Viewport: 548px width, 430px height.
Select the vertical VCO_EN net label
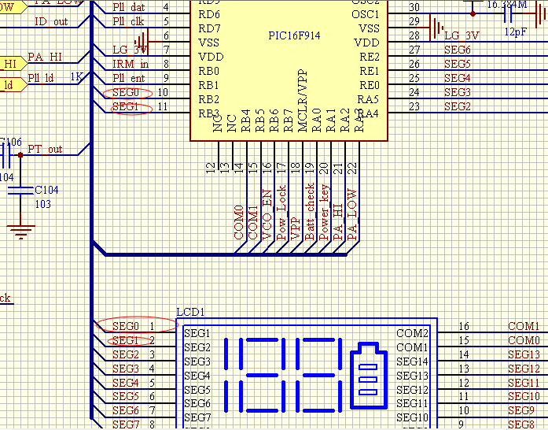(267, 215)
